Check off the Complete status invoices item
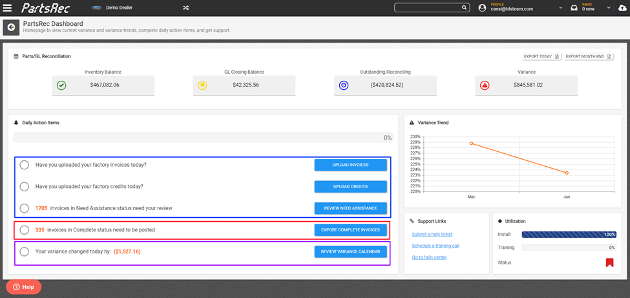This screenshot has height=298, width=630. [24, 230]
